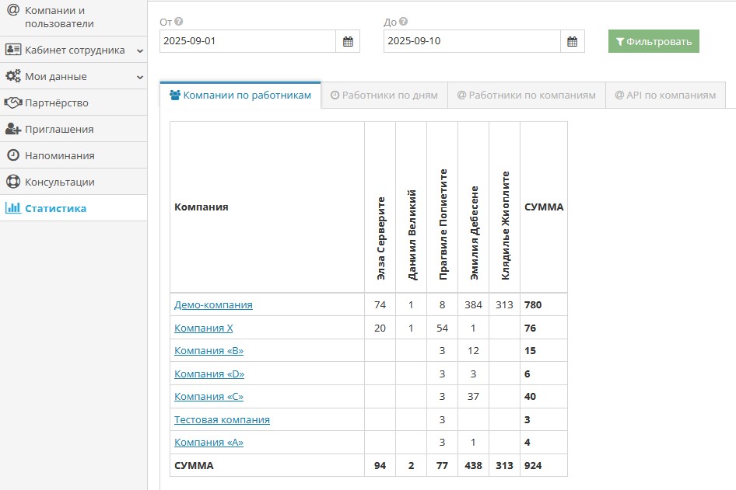The image size is (736, 490).
Task: Open the Тестовая компания link
Action: [222, 419]
